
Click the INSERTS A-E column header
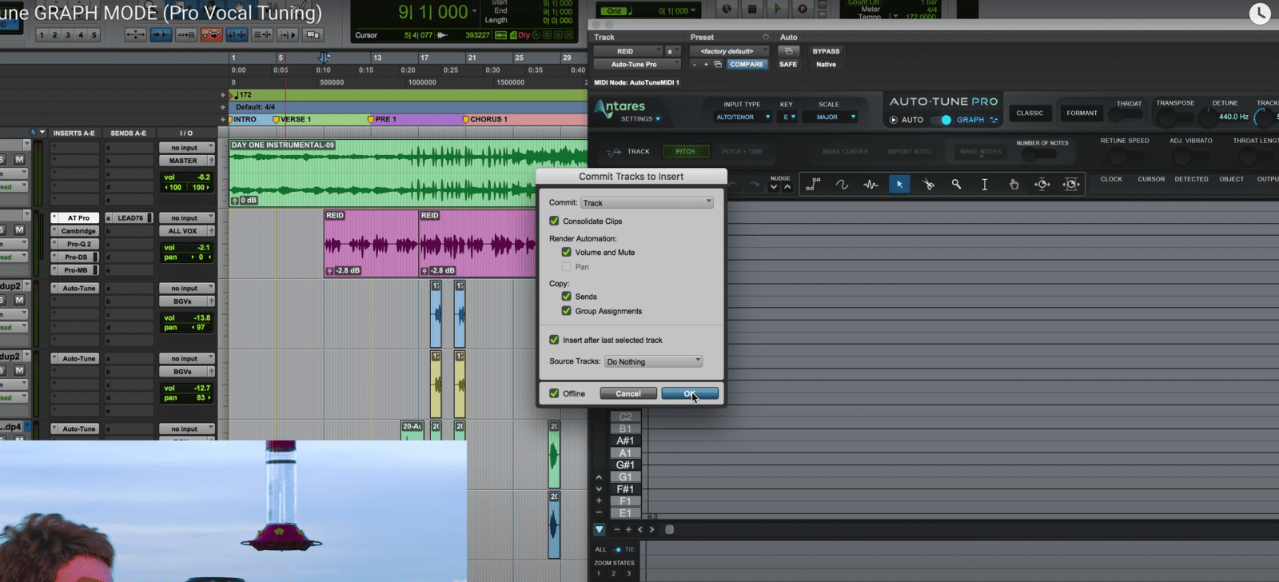click(74, 134)
